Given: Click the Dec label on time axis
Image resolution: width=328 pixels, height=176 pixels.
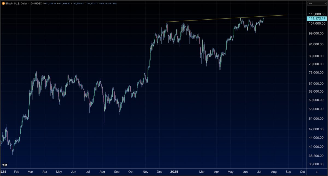Looking at the screenshot, I should 160,172.
